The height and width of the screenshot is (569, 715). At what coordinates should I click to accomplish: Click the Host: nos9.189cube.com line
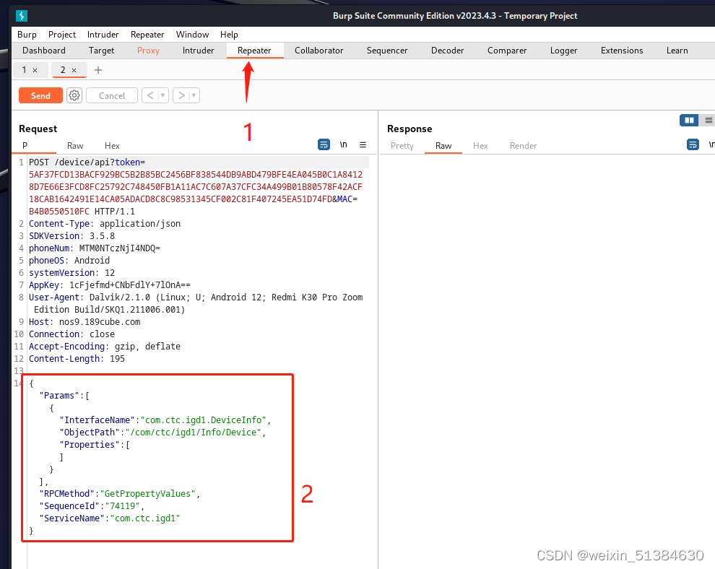[84, 322]
